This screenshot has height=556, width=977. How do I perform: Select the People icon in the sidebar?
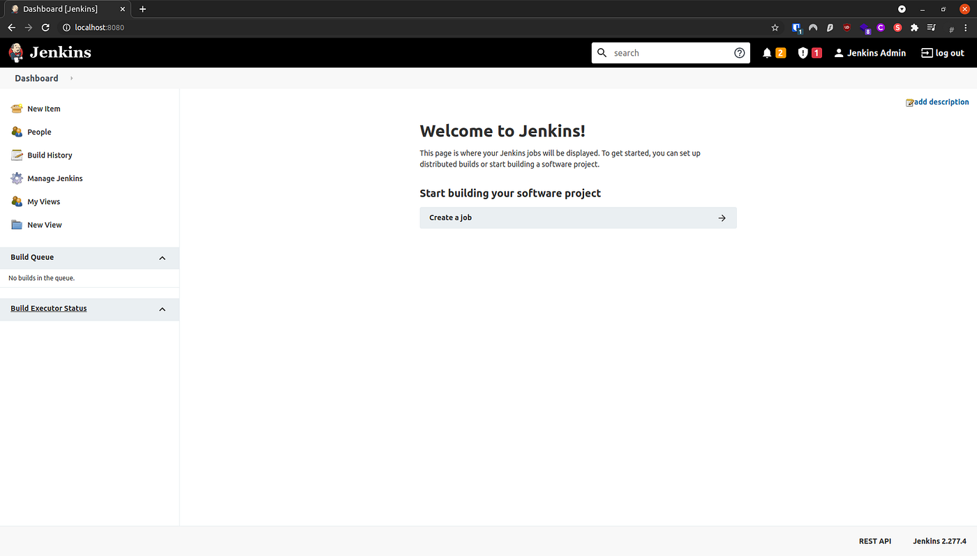click(15, 132)
